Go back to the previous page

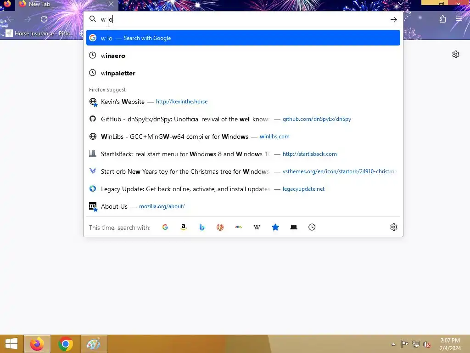[x=11, y=19]
